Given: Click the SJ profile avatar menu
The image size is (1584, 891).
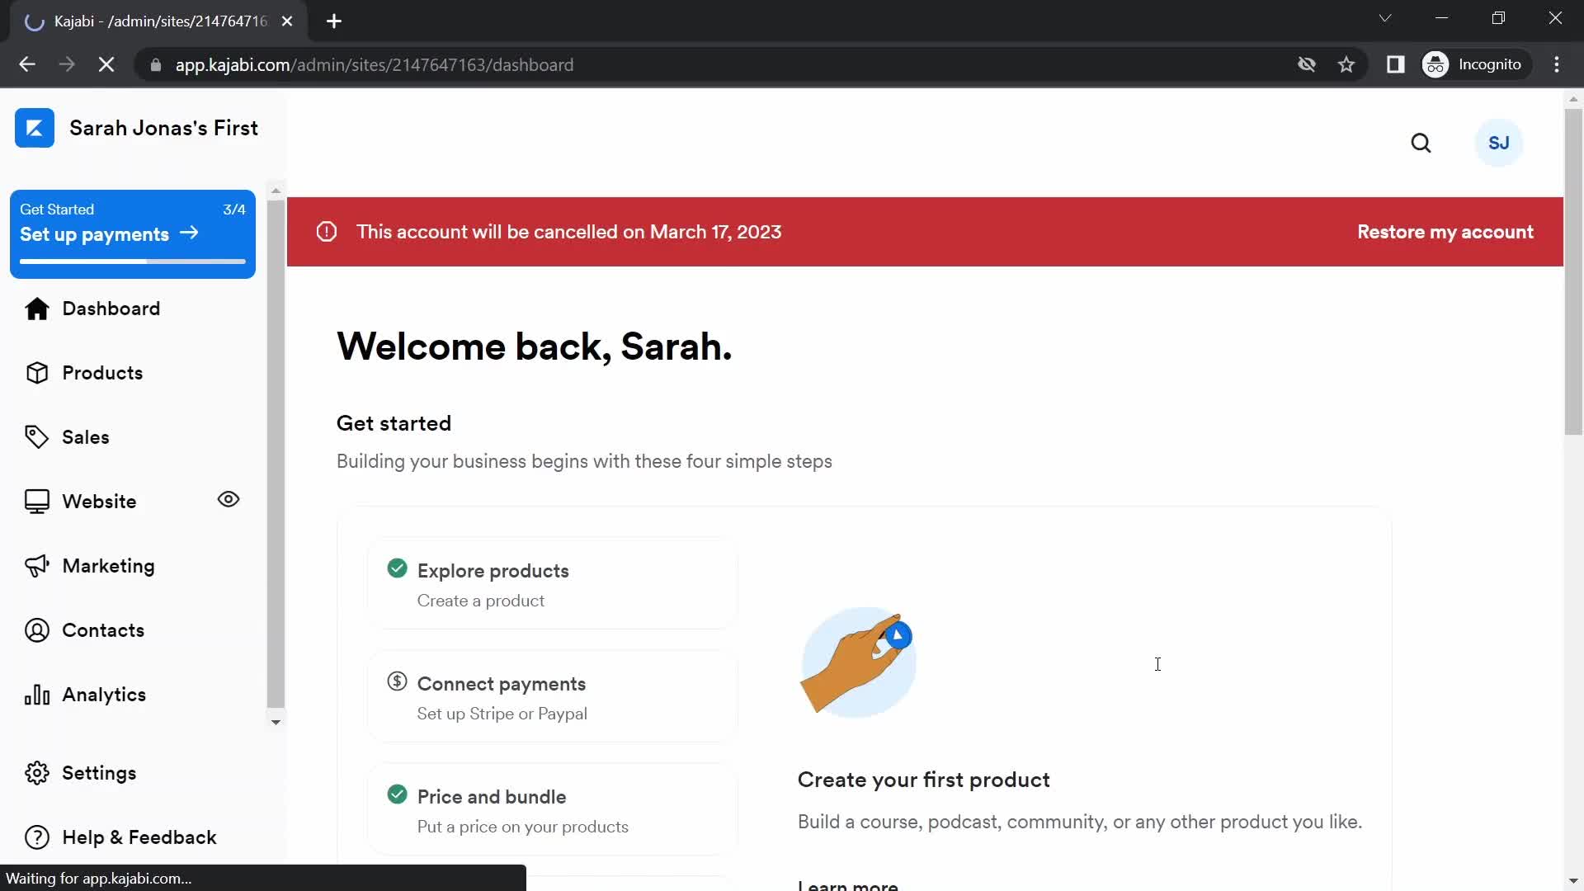Looking at the screenshot, I should pos(1499,143).
